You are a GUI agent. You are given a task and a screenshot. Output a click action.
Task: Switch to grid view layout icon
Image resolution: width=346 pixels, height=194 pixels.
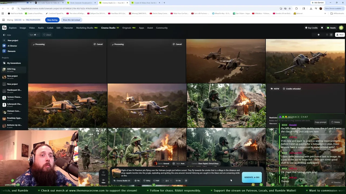point(331,35)
